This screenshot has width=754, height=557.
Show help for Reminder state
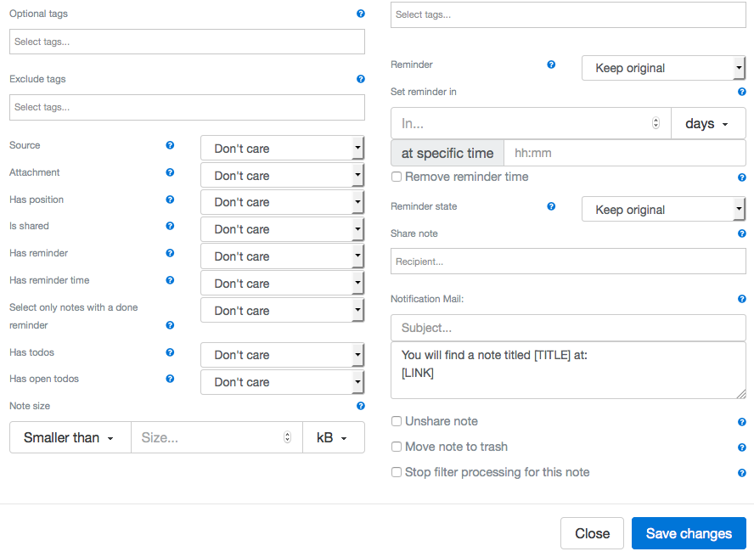[551, 206]
